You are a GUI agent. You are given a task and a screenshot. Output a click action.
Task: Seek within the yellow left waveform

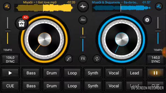[x=44, y=8]
